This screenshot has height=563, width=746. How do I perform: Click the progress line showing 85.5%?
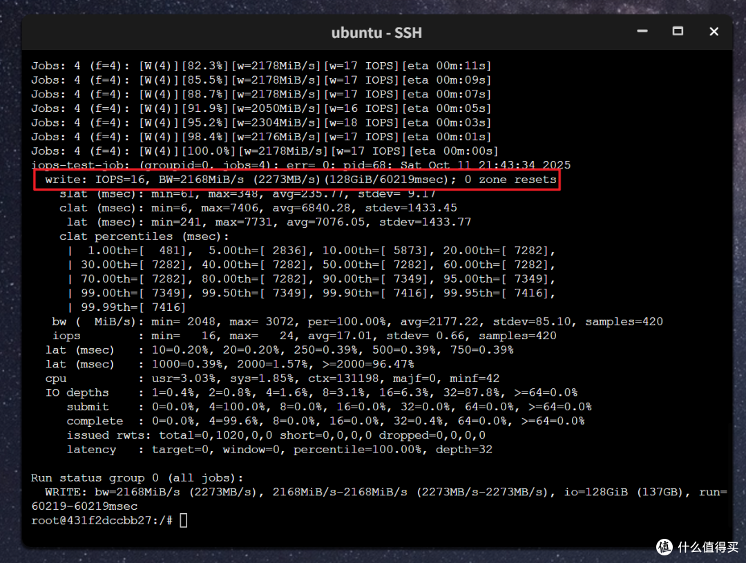[261, 80]
